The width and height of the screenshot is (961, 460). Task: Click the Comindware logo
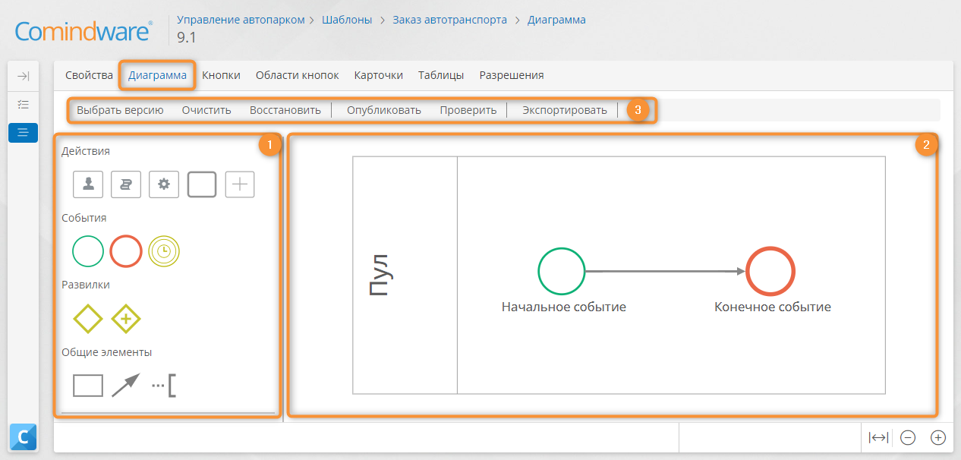coord(83,32)
